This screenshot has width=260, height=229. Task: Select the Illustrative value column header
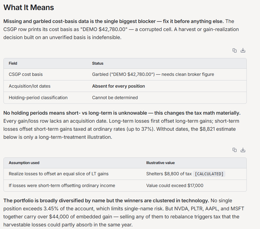pyautogui.click(x=160, y=163)
